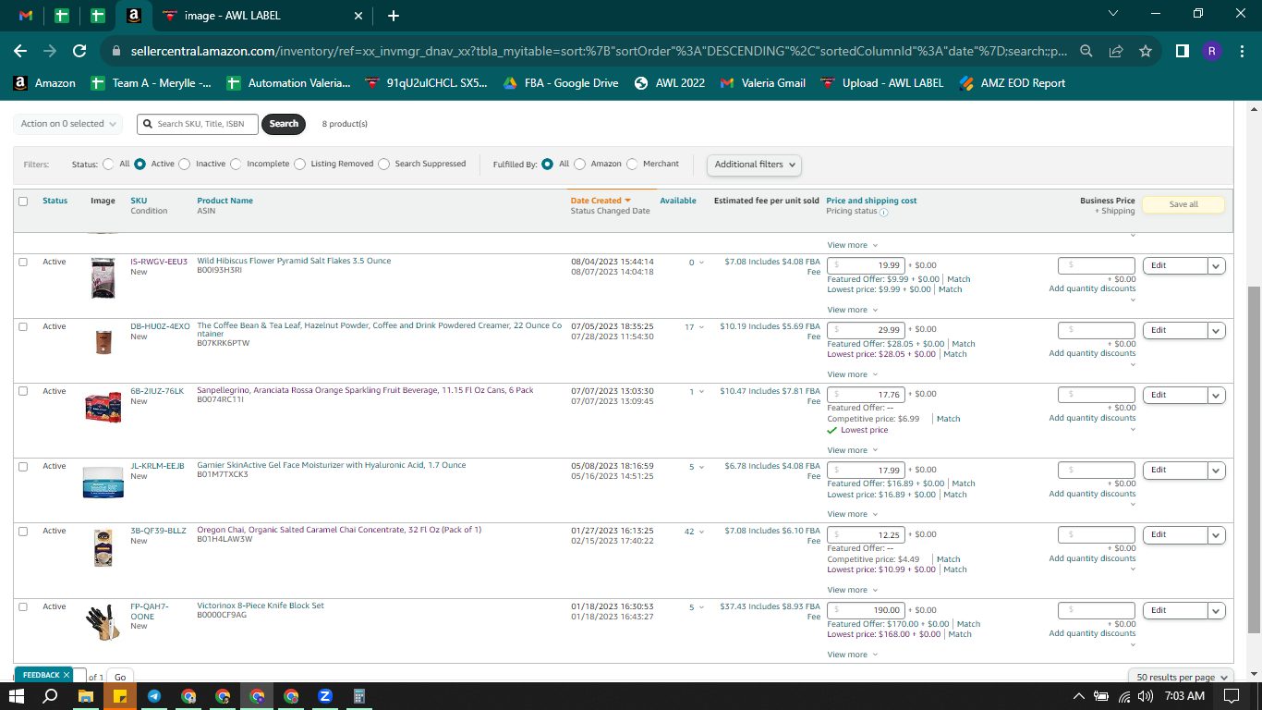Open the 50 results per page dropdown
This screenshot has width=1262, height=710.
1181,678
